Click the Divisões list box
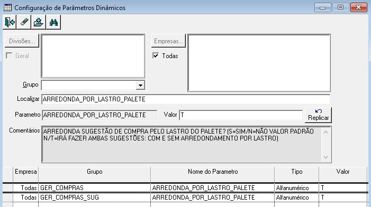371x207 pixels. 93,56
